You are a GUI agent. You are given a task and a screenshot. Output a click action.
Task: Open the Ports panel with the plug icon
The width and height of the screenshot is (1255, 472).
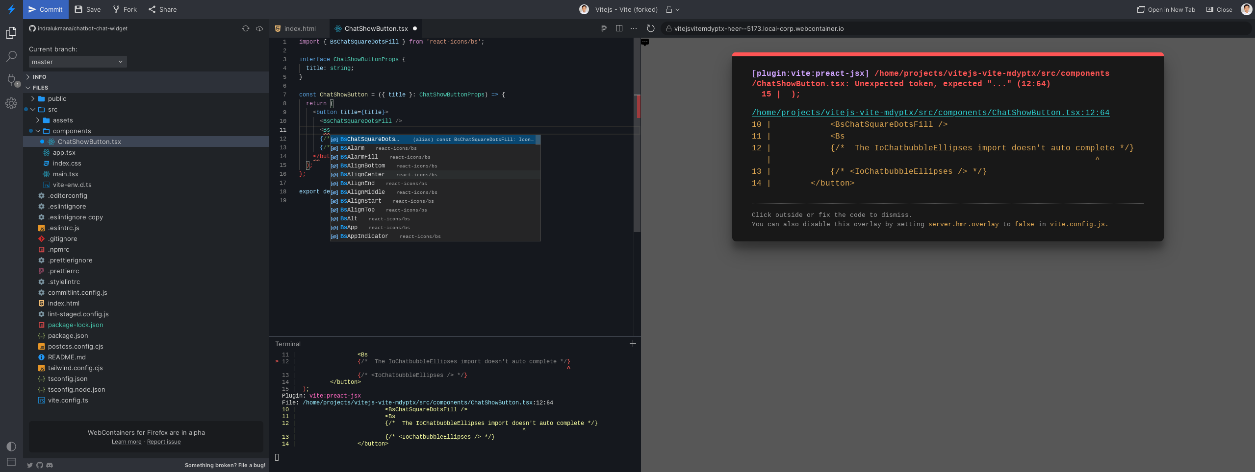point(11,80)
